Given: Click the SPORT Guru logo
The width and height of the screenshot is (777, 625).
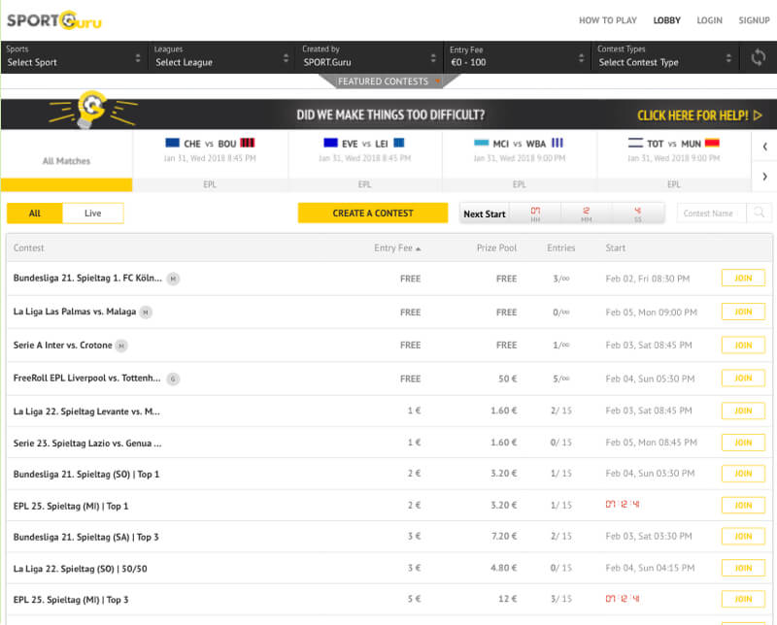Looking at the screenshot, I should (54, 20).
